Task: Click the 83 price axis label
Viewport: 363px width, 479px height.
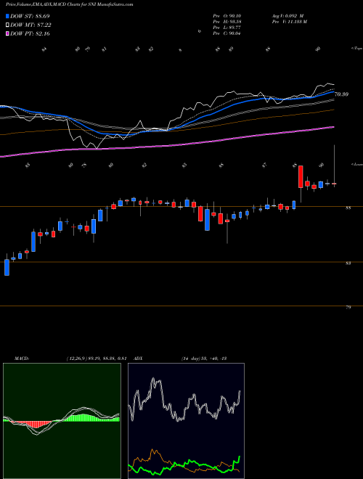Action: click(348, 263)
